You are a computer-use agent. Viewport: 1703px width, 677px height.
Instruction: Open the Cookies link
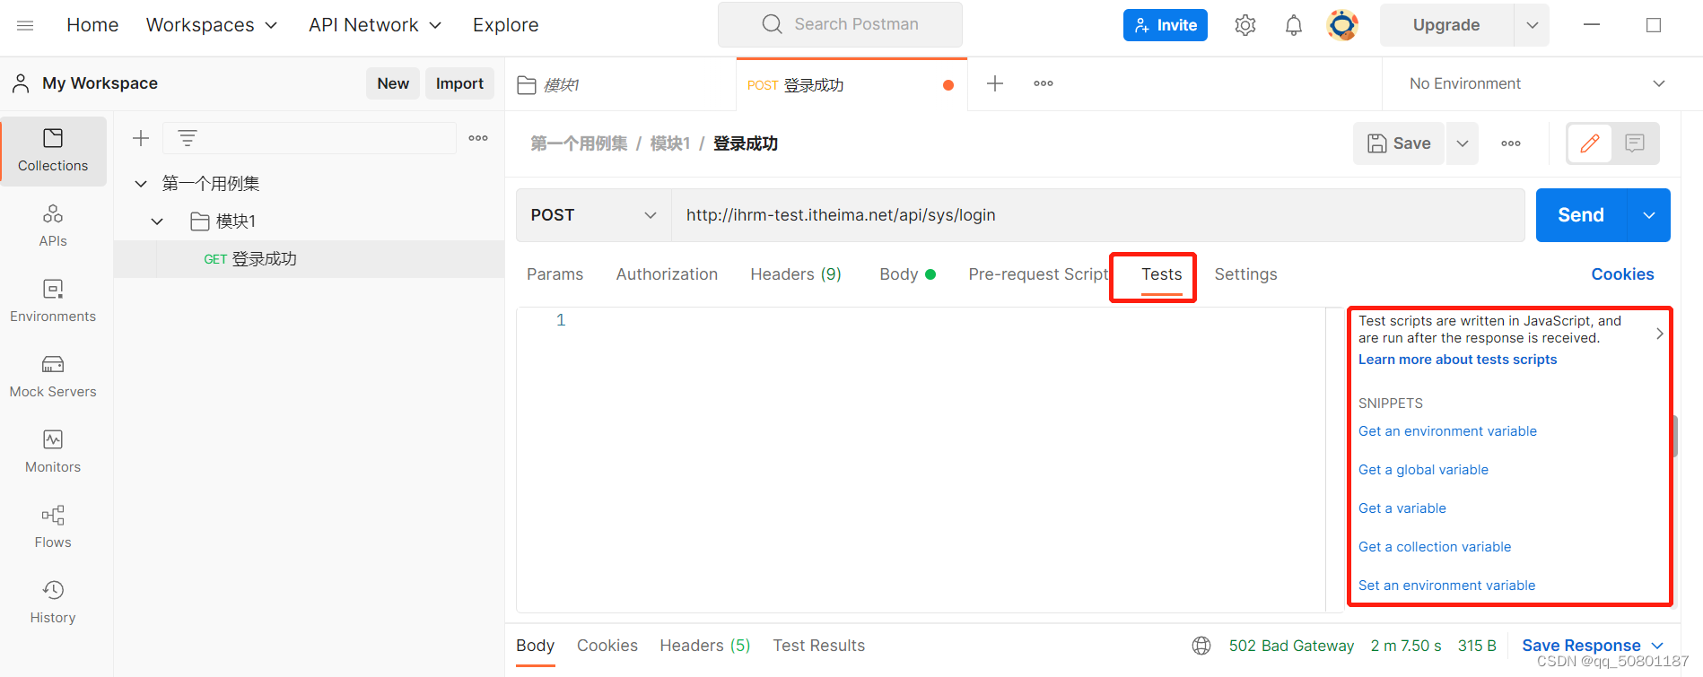[1622, 274]
